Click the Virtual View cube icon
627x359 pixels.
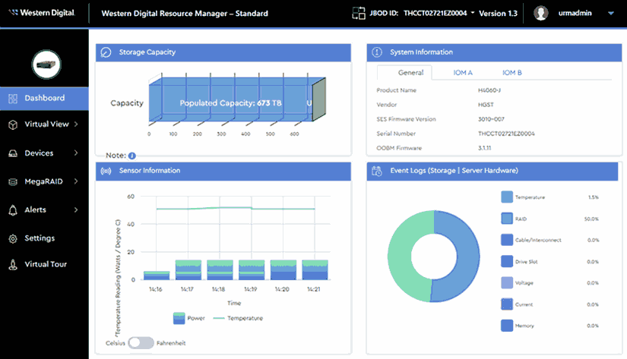click(x=13, y=124)
